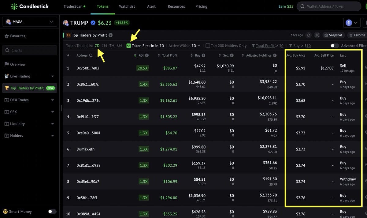
Task: Click the Live Trading icon
Action: pos(6,76)
